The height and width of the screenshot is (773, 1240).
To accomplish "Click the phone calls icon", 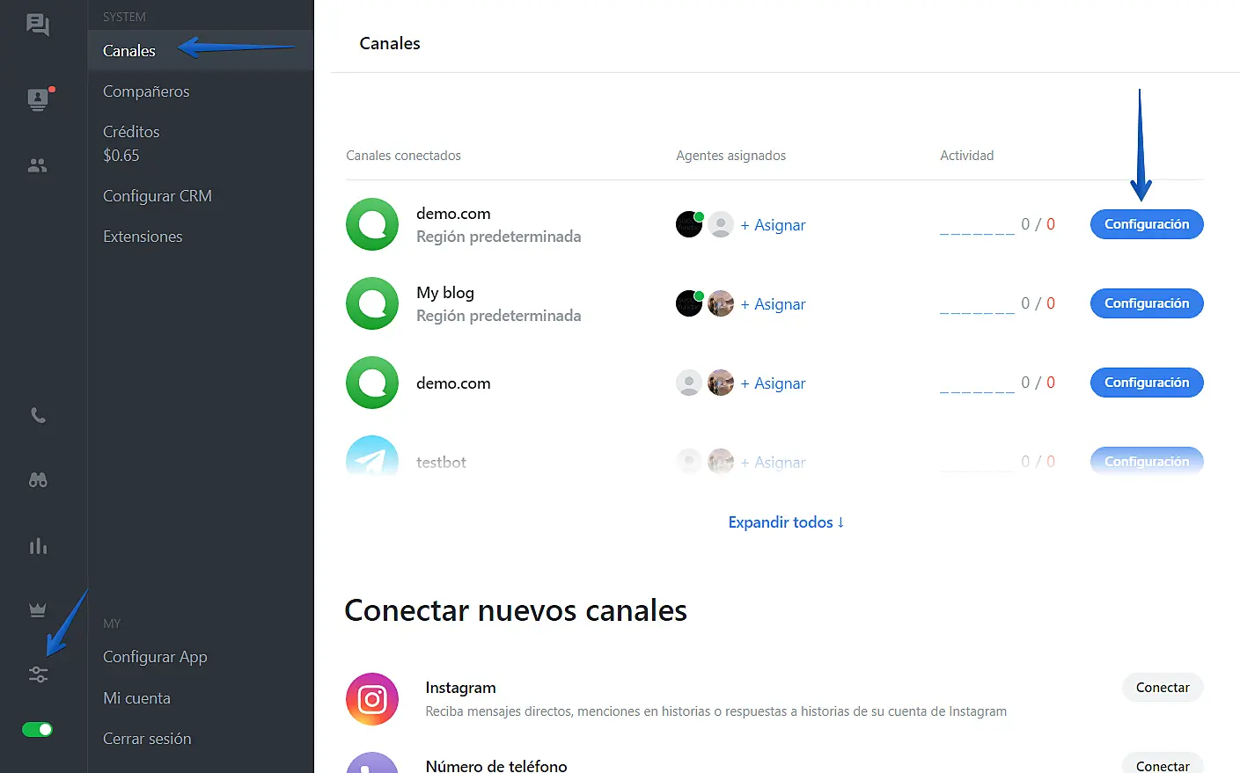I will click(38, 415).
